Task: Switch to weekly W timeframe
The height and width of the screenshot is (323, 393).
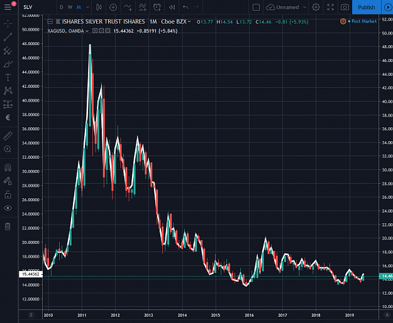Action: coord(70,8)
